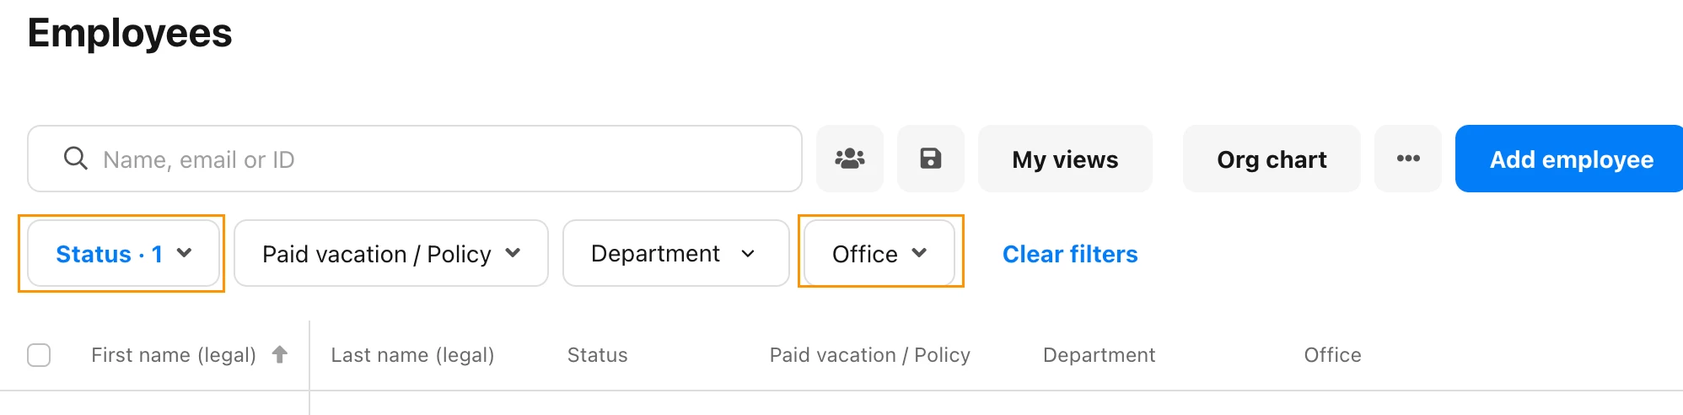Click the Add employee button

(x=1570, y=159)
